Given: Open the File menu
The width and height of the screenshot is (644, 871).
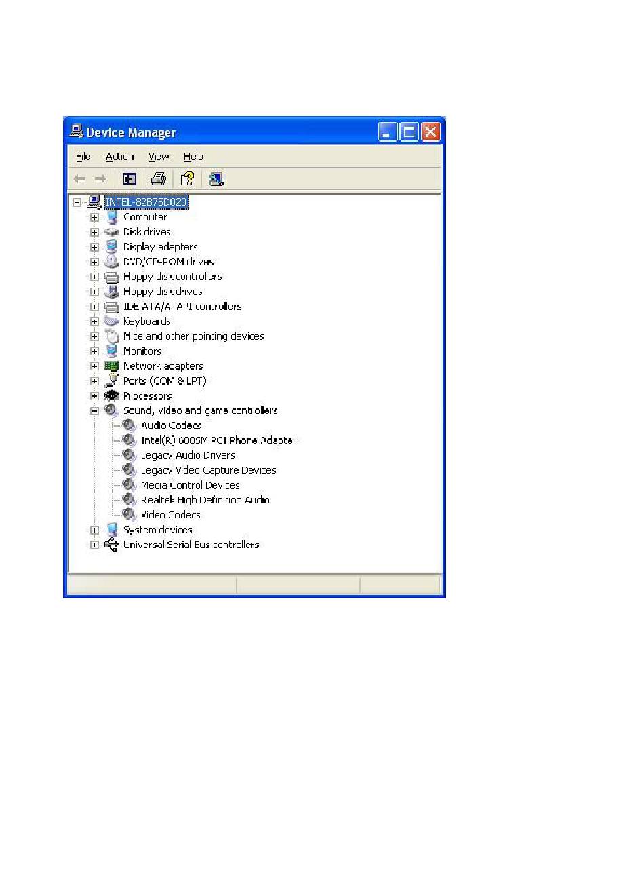Looking at the screenshot, I should pos(83,157).
